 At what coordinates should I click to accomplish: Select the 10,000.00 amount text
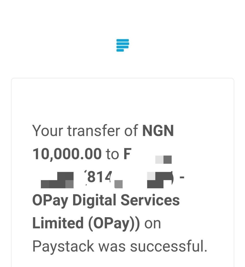[x=67, y=154]
